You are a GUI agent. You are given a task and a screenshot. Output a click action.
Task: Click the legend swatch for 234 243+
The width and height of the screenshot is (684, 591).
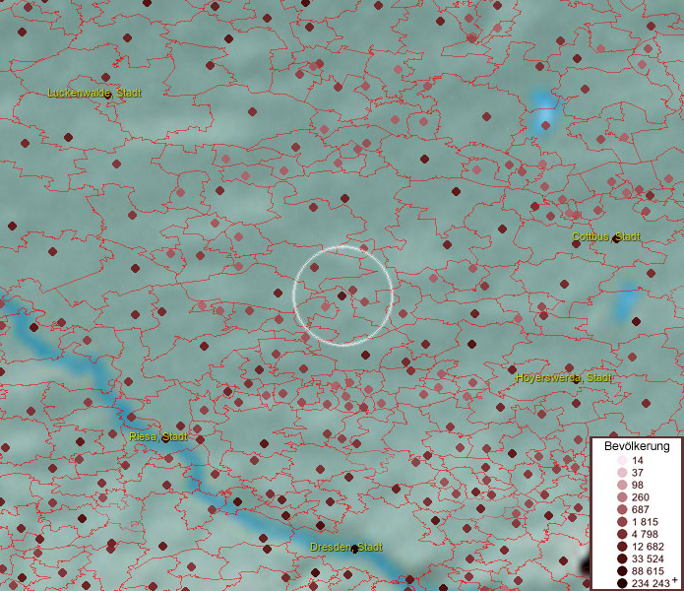tap(622, 583)
